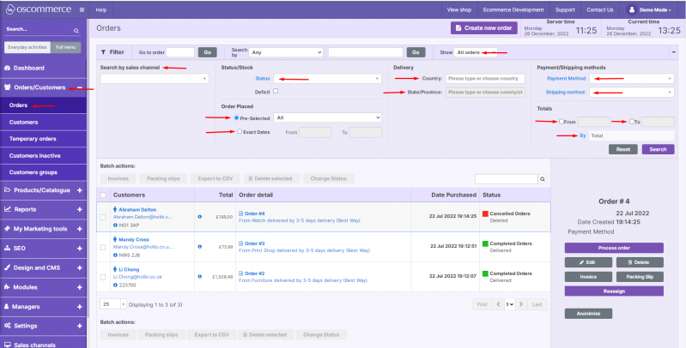Image resolution: width=686 pixels, height=348 pixels.
Task: Open the Status dropdown in the filter
Action: pos(328,79)
